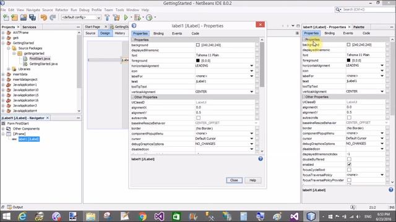
Task: Select the FirstStart.java file in Projects
Action: [x=40, y=59]
